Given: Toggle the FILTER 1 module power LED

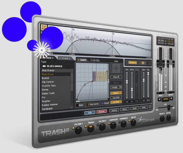Looking at the screenshot, I should click(73, 128).
